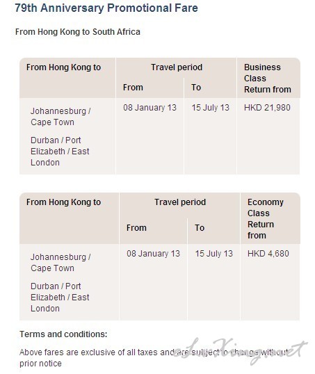315x374 pixels.
Task: Click Durban / Port Elizabeth / East London in business table
Action: click(x=60, y=152)
